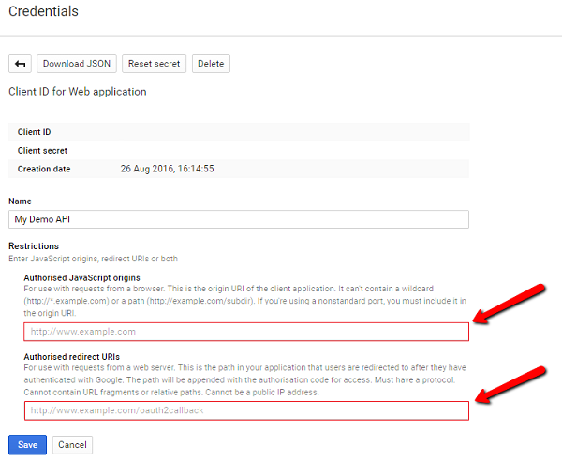Click the Reset secret button
The height and width of the screenshot is (461, 562).
155,64
